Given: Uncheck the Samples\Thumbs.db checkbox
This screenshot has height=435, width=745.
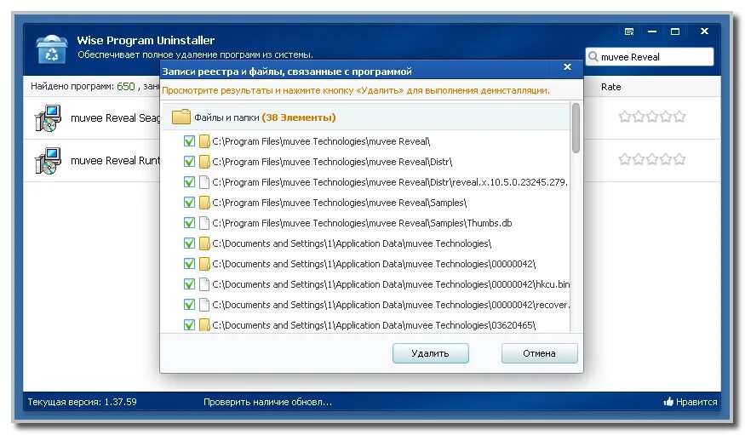Looking at the screenshot, I should pyautogui.click(x=189, y=223).
